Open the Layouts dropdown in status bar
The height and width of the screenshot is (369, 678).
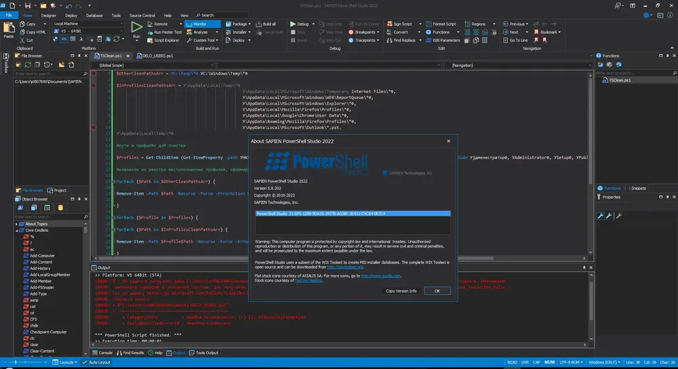pyautogui.click(x=64, y=362)
